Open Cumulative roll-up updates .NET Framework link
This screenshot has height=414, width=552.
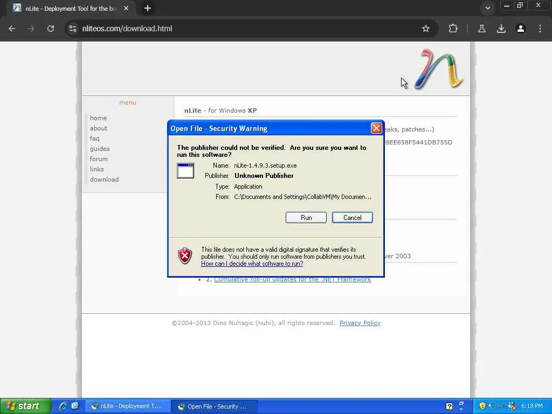point(292,280)
